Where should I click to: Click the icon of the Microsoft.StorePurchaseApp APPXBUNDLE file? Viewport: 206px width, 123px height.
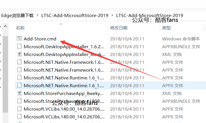[x=19, y=101]
